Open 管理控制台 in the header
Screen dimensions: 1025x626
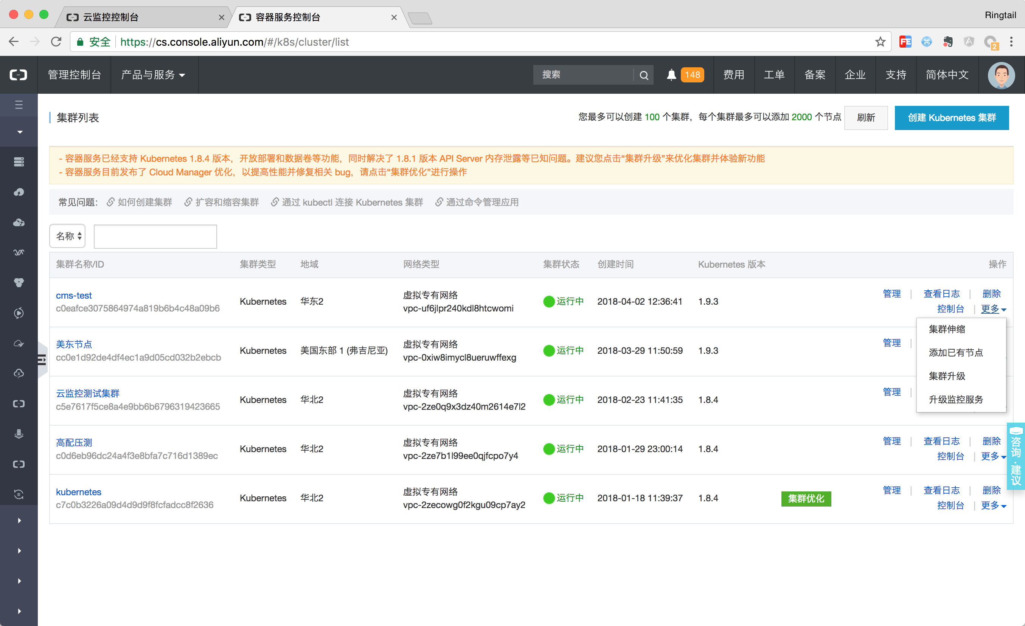pyautogui.click(x=75, y=75)
